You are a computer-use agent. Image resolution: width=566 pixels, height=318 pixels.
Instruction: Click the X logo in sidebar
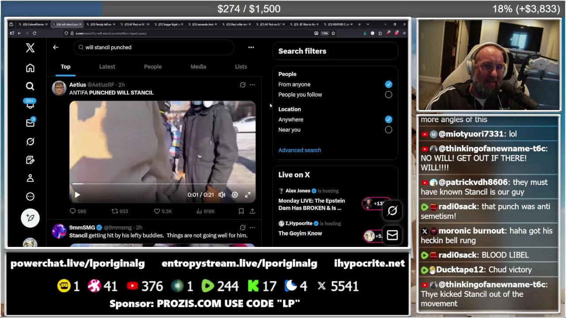[30, 47]
